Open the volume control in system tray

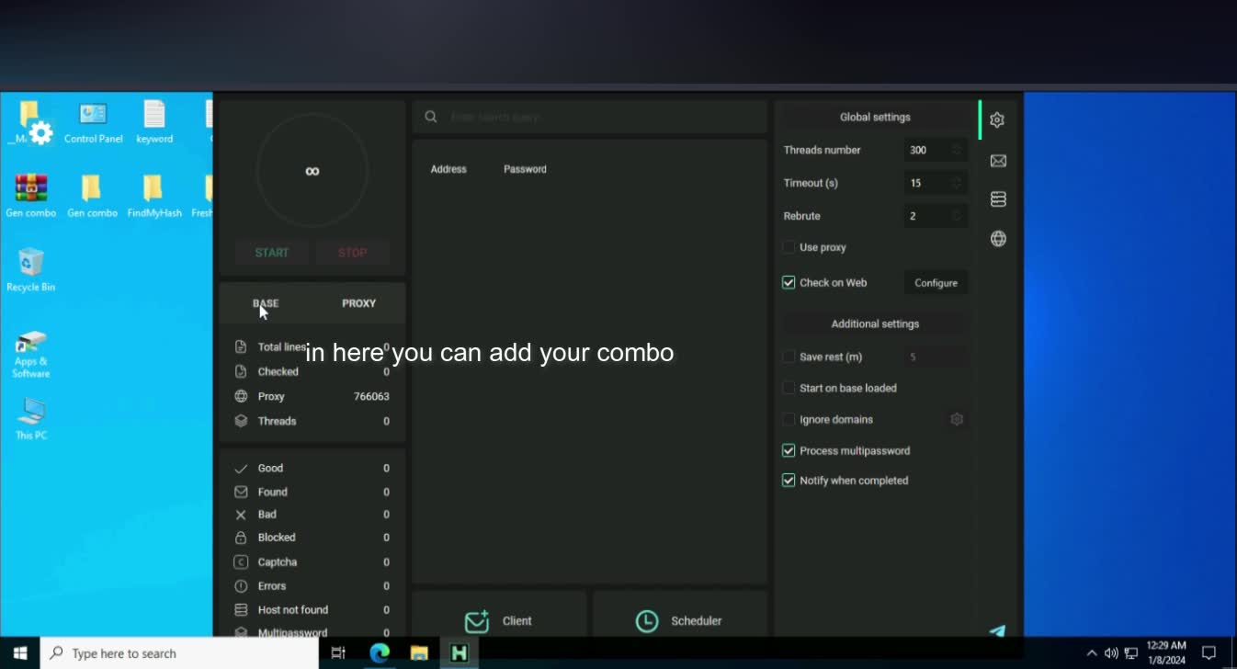pos(1111,653)
